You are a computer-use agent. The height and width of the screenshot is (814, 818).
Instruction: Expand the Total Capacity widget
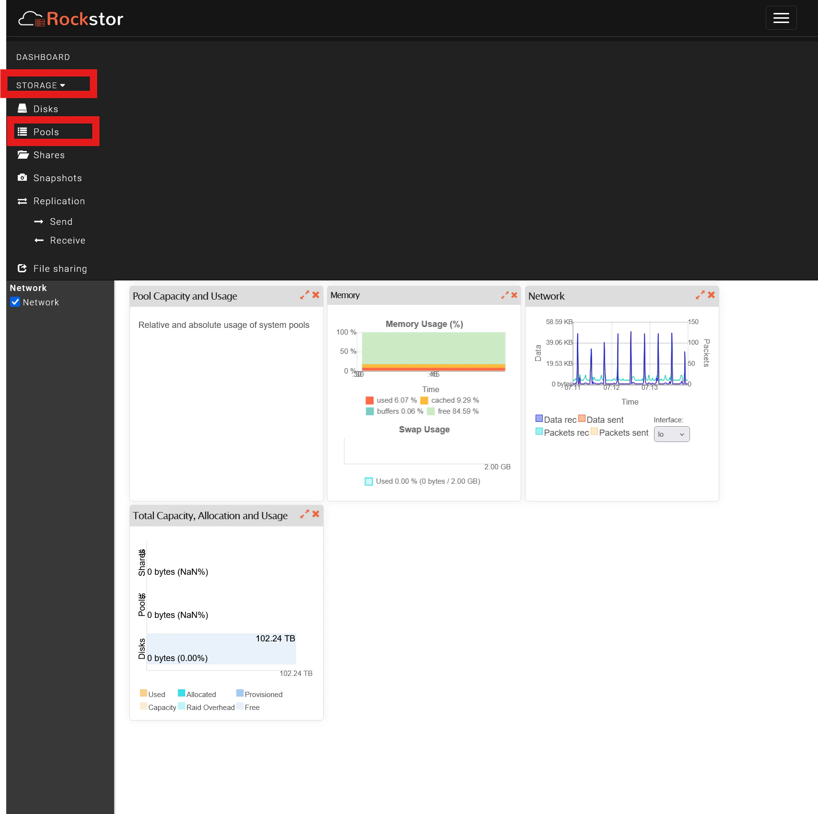(304, 514)
